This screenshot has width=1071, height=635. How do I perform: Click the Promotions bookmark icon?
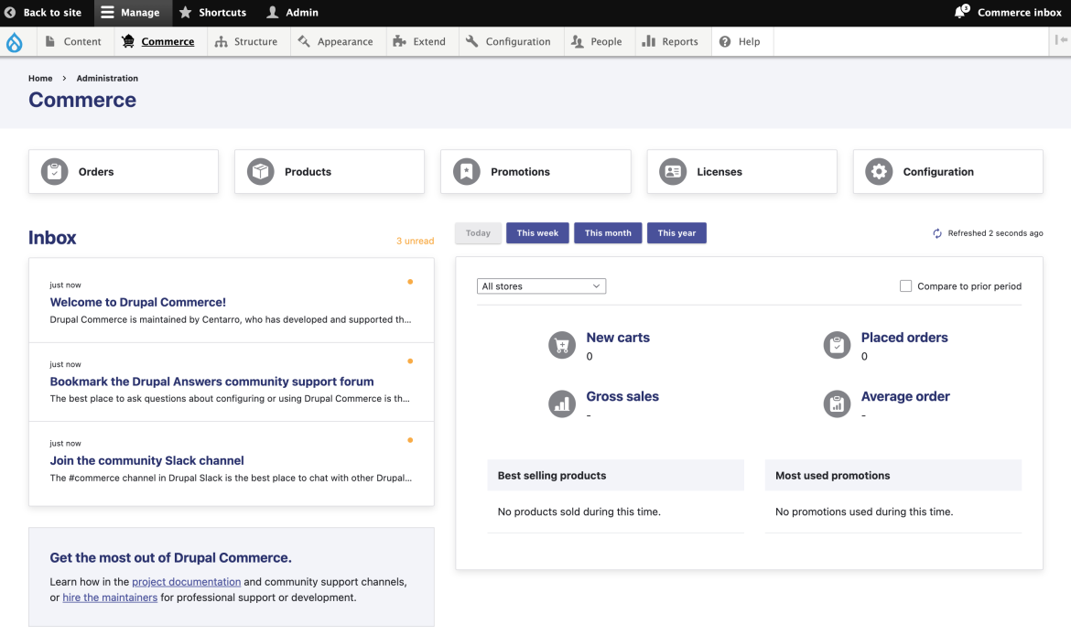click(467, 172)
